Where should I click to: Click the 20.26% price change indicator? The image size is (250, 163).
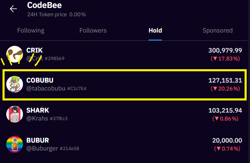225,88
